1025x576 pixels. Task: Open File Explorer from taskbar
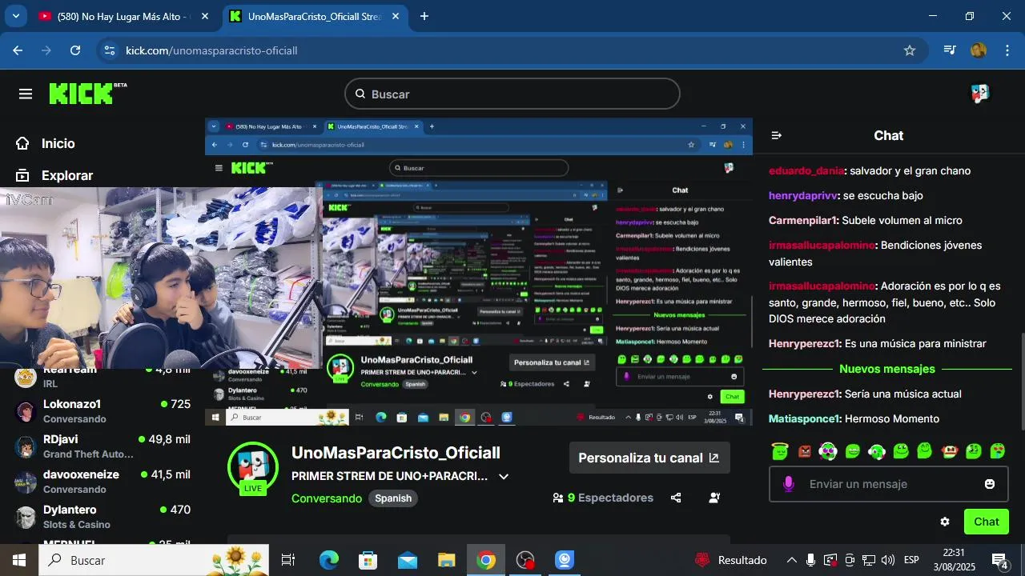[x=447, y=560]
